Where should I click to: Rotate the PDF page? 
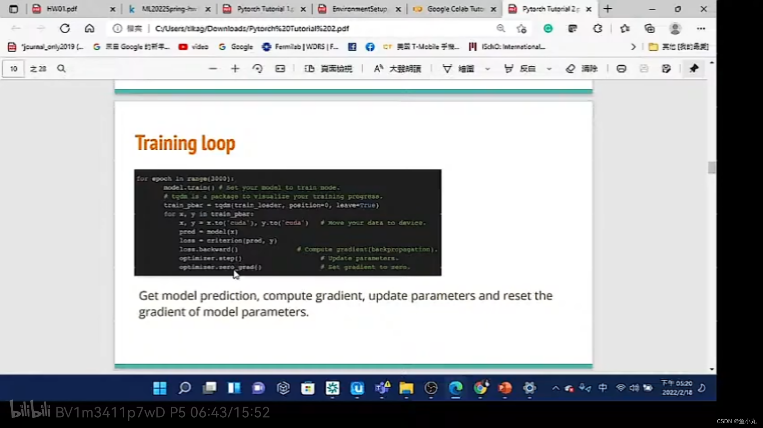[257, 69]
